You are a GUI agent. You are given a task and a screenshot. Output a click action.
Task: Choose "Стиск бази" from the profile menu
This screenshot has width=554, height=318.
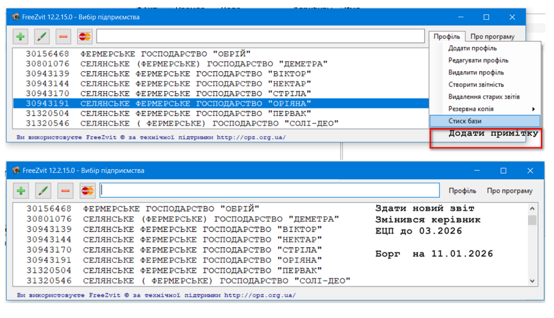tap(465, 121)
